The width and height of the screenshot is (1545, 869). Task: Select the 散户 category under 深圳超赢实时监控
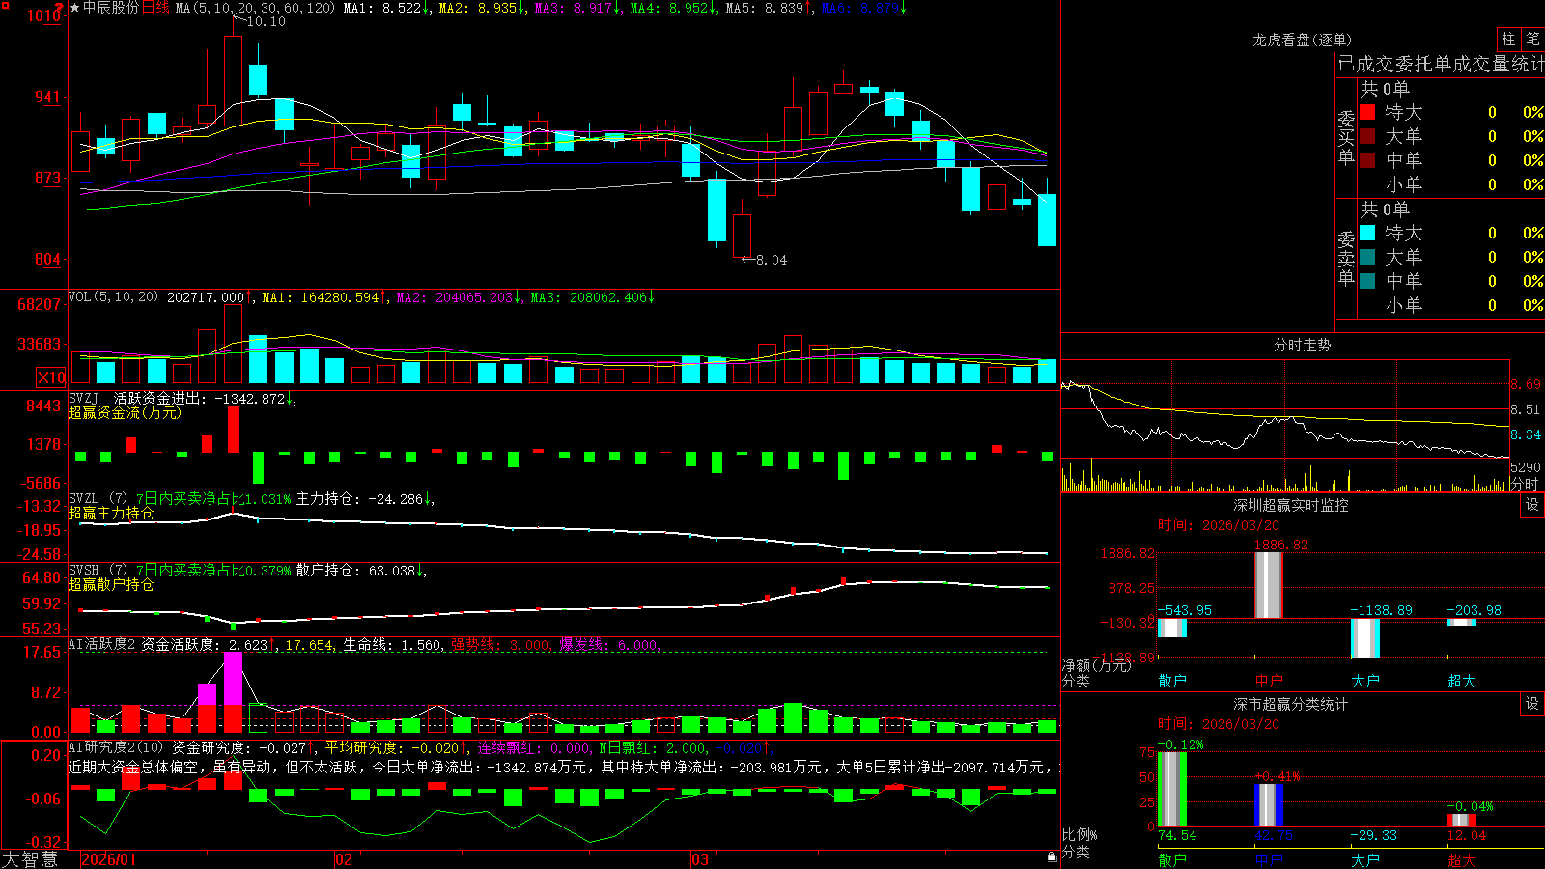click(1172, 681)
